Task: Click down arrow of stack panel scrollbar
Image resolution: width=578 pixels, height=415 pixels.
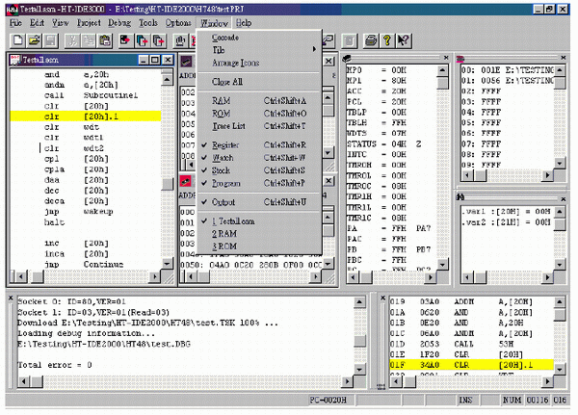Action: (560, 163)
